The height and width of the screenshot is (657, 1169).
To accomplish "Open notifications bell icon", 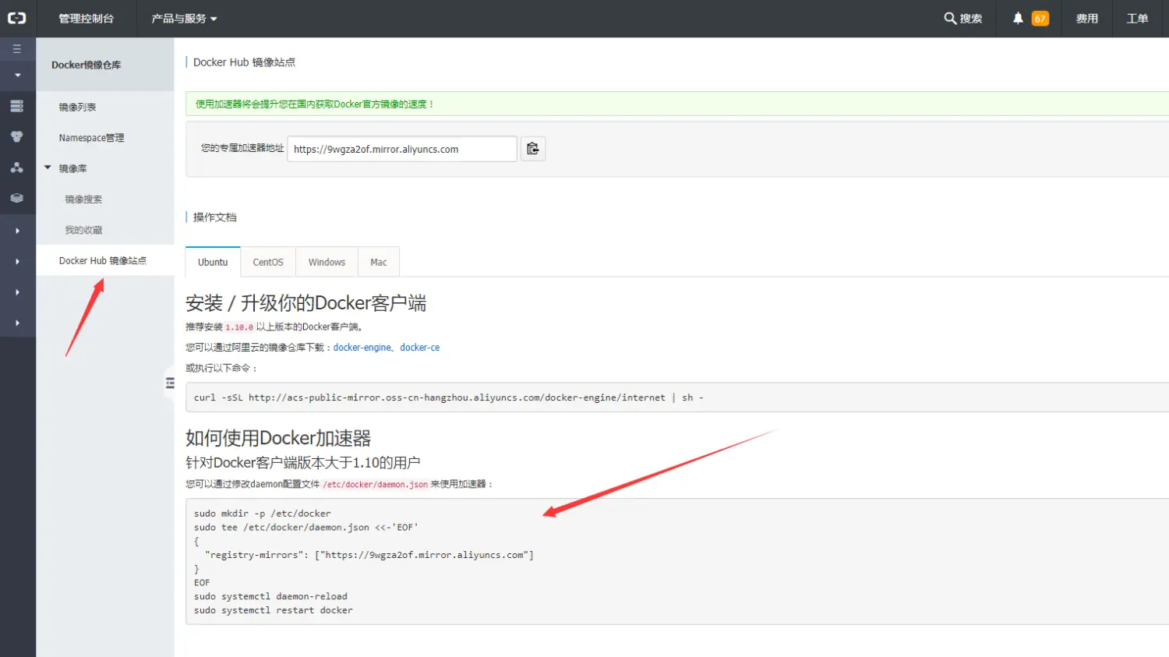I will click(1018, 18).
